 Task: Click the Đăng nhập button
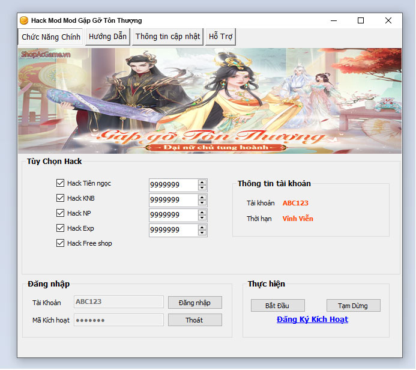(x=195, y=303)
